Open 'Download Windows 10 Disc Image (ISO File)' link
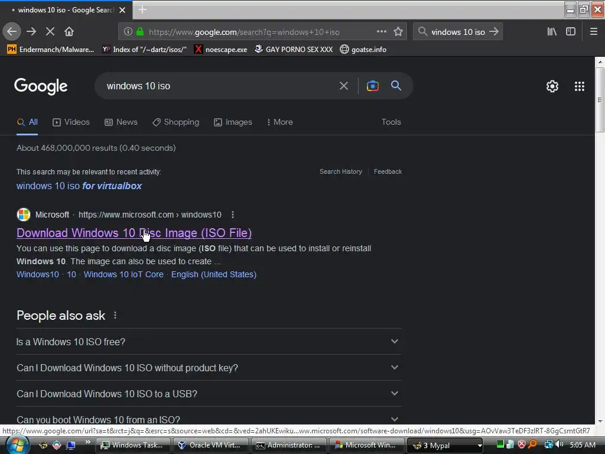The width and height of the screenshot is (605, 454). (134, 233)
